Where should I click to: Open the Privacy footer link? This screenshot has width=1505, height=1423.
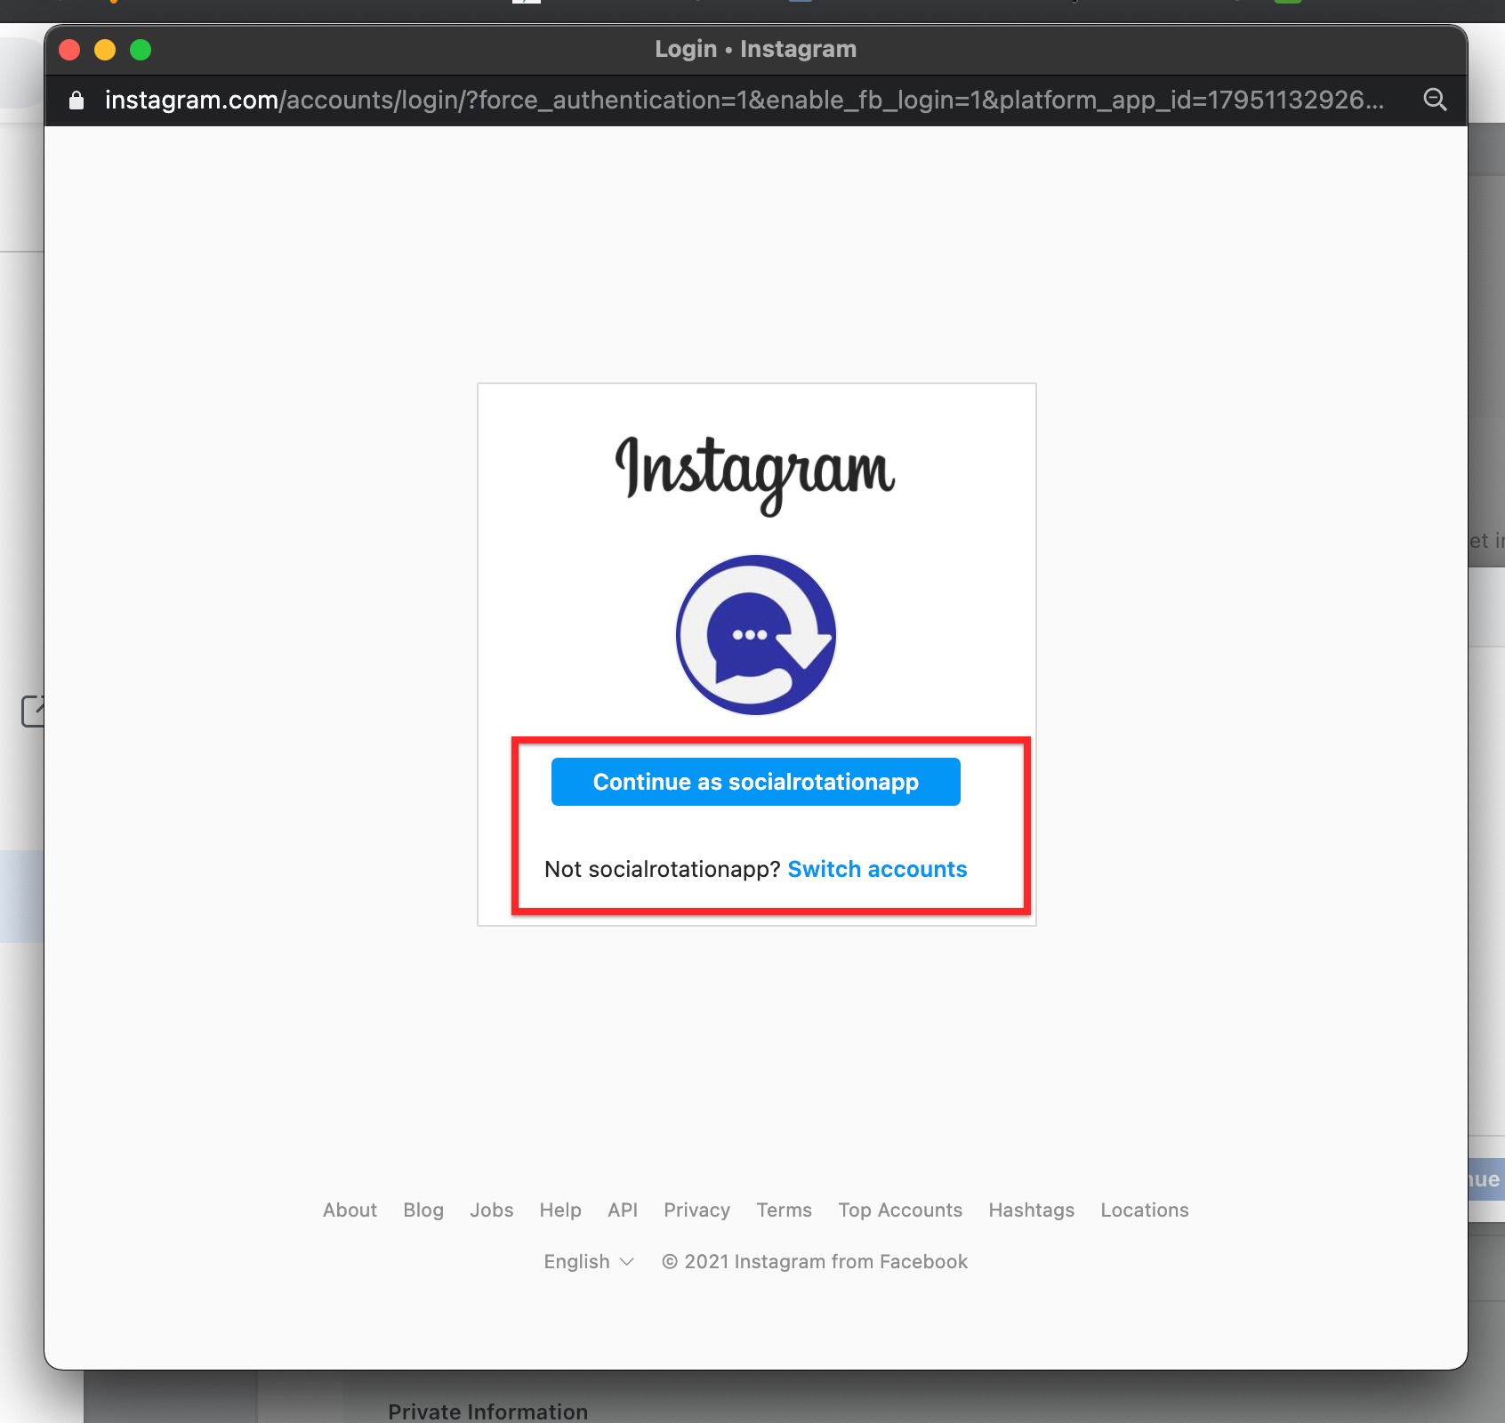696,1210
